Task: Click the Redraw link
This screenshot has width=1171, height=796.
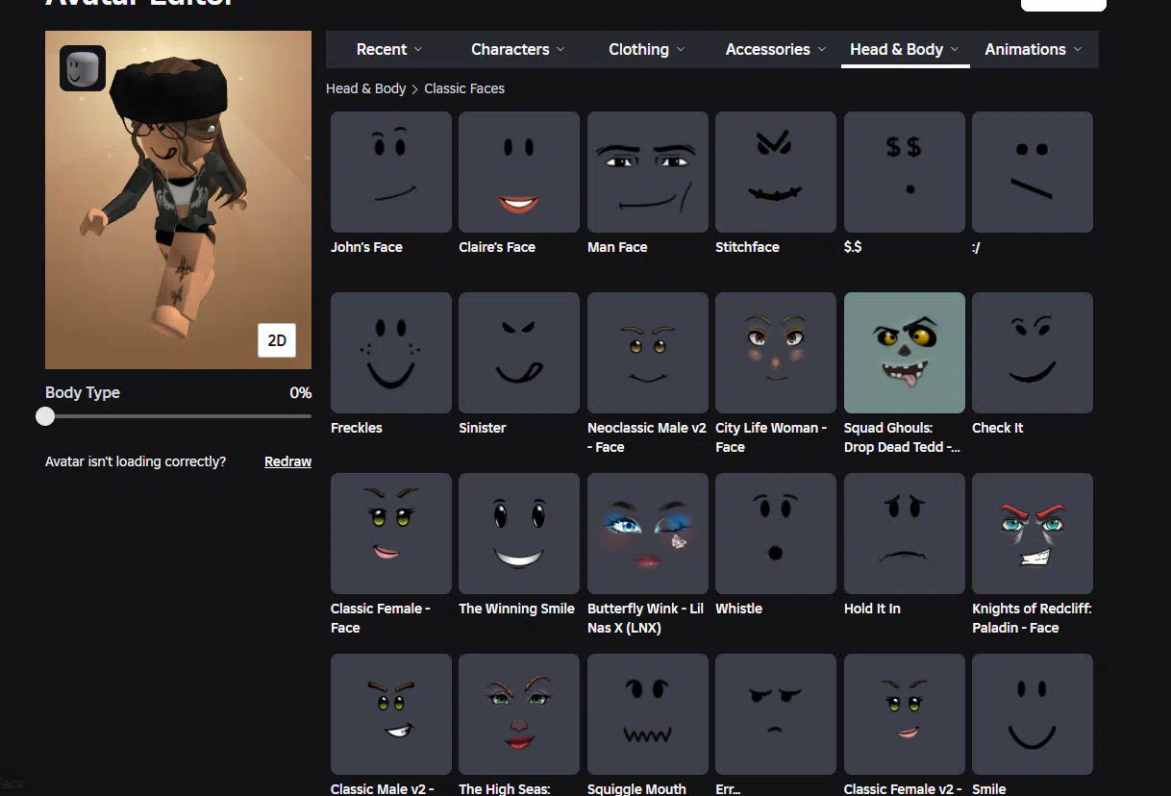Action: pyautogui.click(x=287, y=461)
